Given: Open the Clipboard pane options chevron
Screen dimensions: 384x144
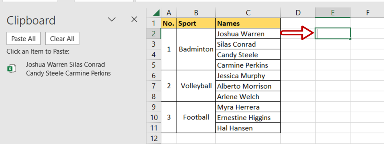Looking at the screenshot, I should tap(112, 19).
